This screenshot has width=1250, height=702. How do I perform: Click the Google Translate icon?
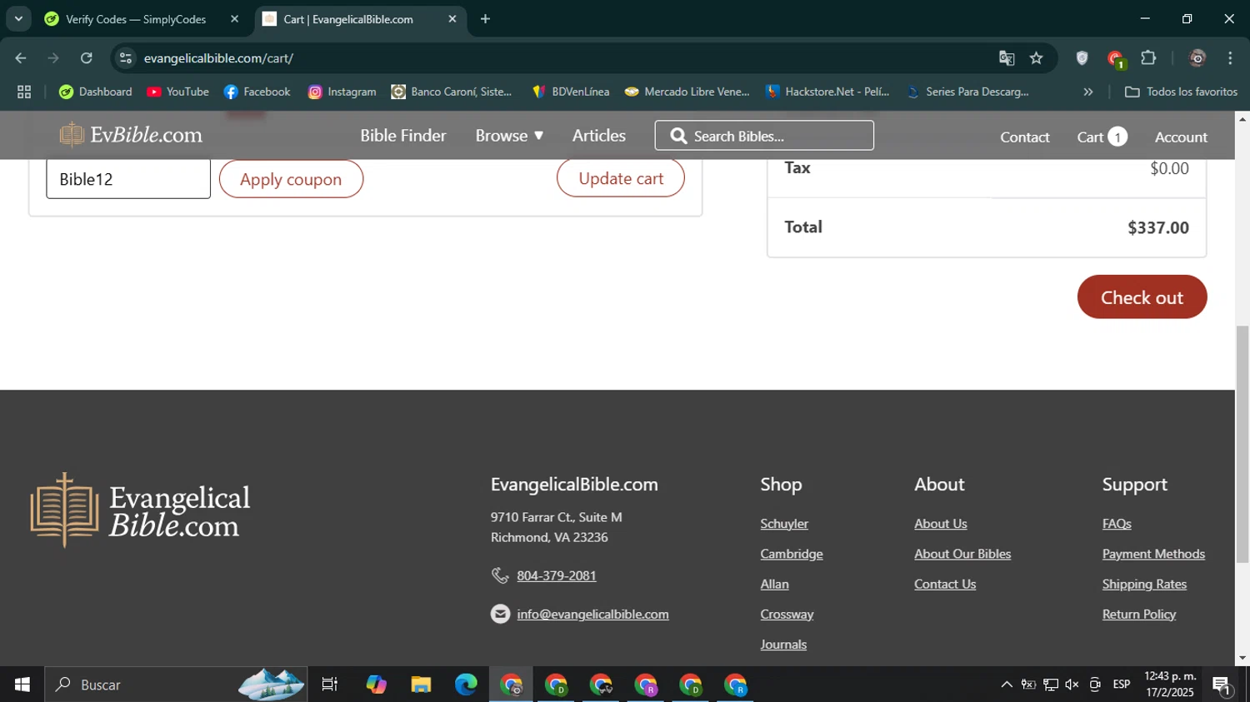[x=1007, y=58]
